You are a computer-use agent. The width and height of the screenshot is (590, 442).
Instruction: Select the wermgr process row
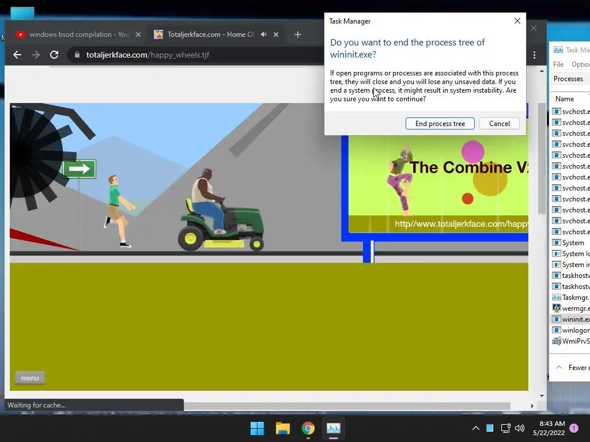point(570,308)
